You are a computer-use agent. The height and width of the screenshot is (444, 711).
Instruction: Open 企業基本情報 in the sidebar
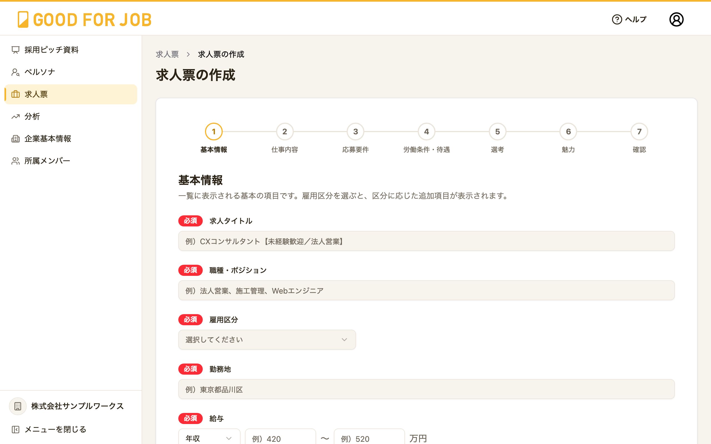(71, 138)
